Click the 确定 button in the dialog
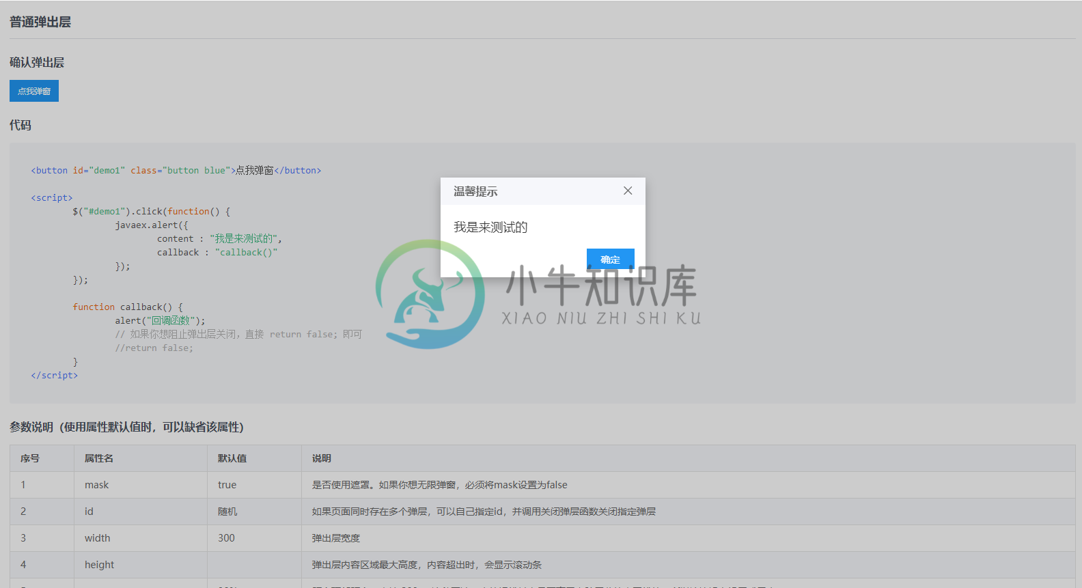Image resolution: width=1082 pixels, height=588 pixels. [611, 260]
